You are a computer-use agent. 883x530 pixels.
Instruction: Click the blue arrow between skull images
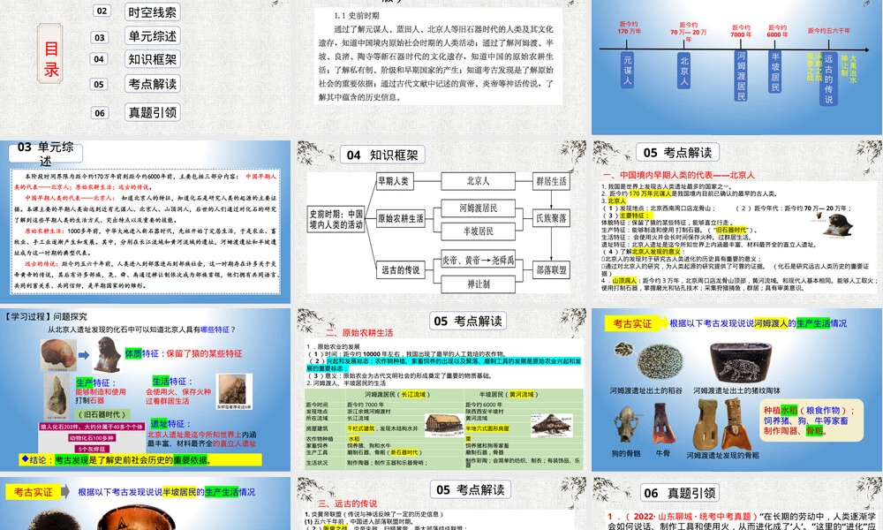(x=83, y=355)
